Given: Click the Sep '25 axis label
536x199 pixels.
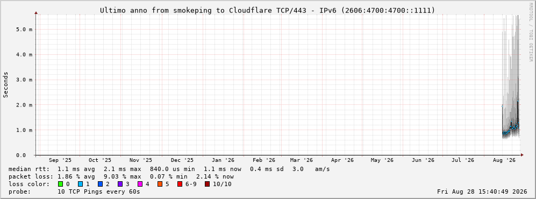Looking at the screenshot, I should (60, 160).
